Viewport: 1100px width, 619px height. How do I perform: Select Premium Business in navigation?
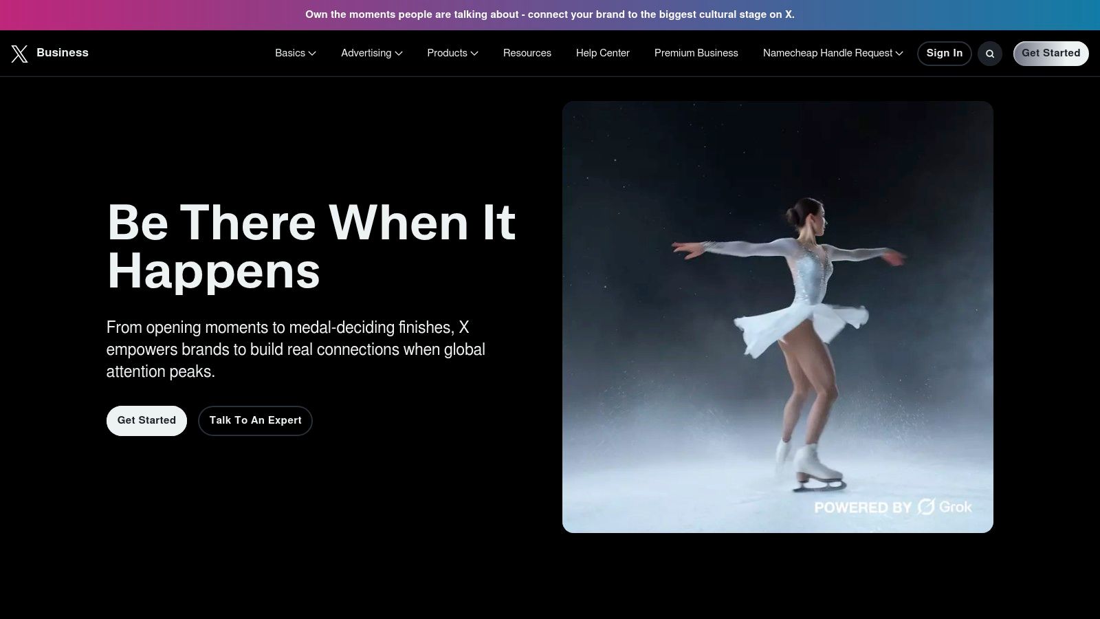(x=696, y=53)
